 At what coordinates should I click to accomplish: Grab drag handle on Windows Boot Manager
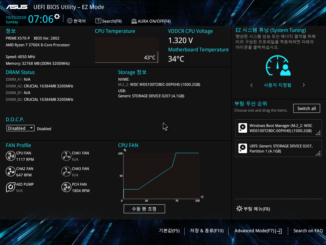pos(318,133)
